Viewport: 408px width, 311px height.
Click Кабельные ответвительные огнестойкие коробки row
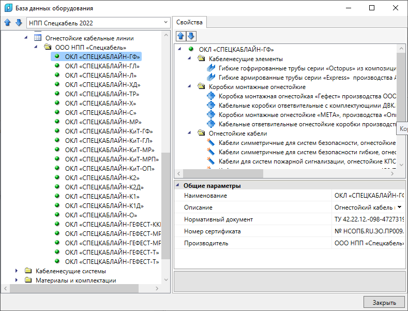(x=301, y=124)
